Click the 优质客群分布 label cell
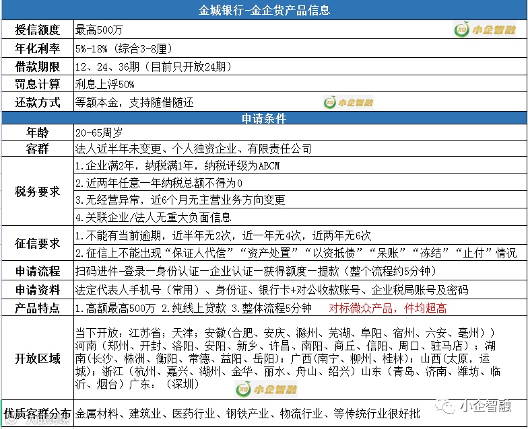Screen dimensions: 528x429 coord(38,413)
